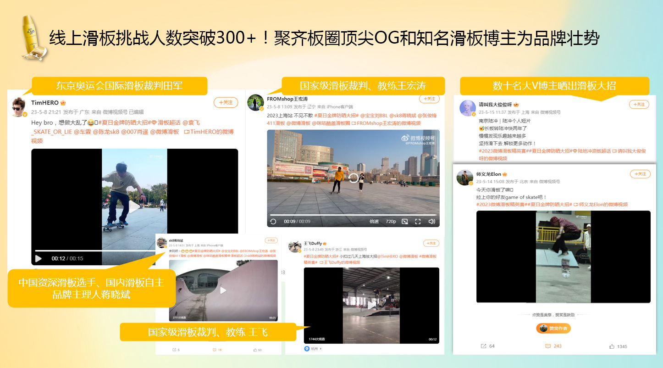The width and height of the screenshot is (663, 368).
Task: Click the replay icon in FROMshop video controls
Action: pyautogui.click(x=273, y=222)
